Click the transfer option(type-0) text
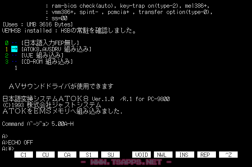252x167 pixels. [174, 12]
